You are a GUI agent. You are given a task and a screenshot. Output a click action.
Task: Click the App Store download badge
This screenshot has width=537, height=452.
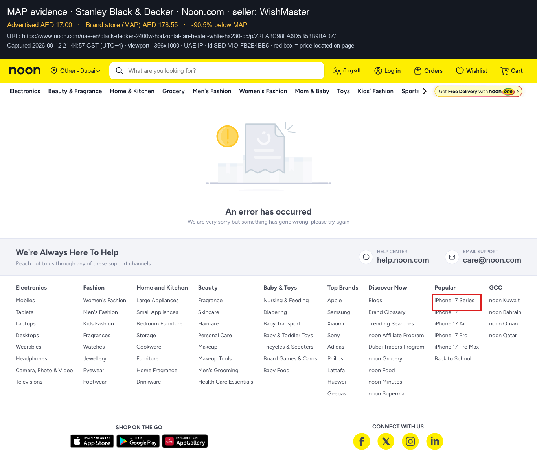[x=92, y=441]
